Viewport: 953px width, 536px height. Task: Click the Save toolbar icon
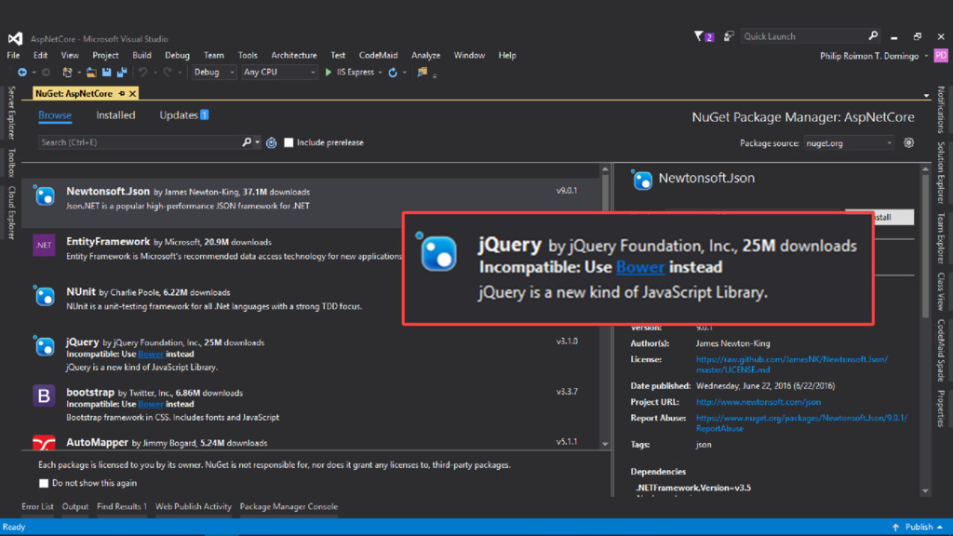point(106,73)
